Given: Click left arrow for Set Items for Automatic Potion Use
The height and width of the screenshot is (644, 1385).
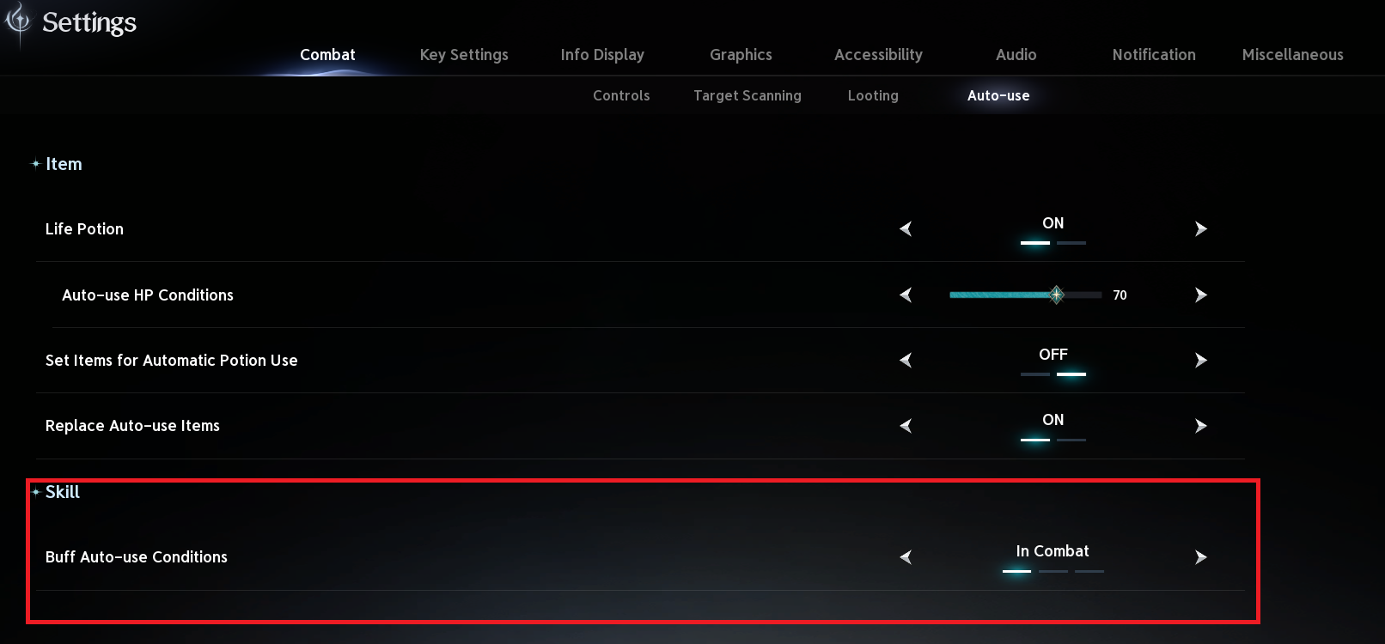Looking at the screenshot, I should (906, 361).
